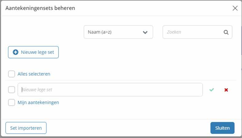Click the Alles selecteren label

point(34,74)
